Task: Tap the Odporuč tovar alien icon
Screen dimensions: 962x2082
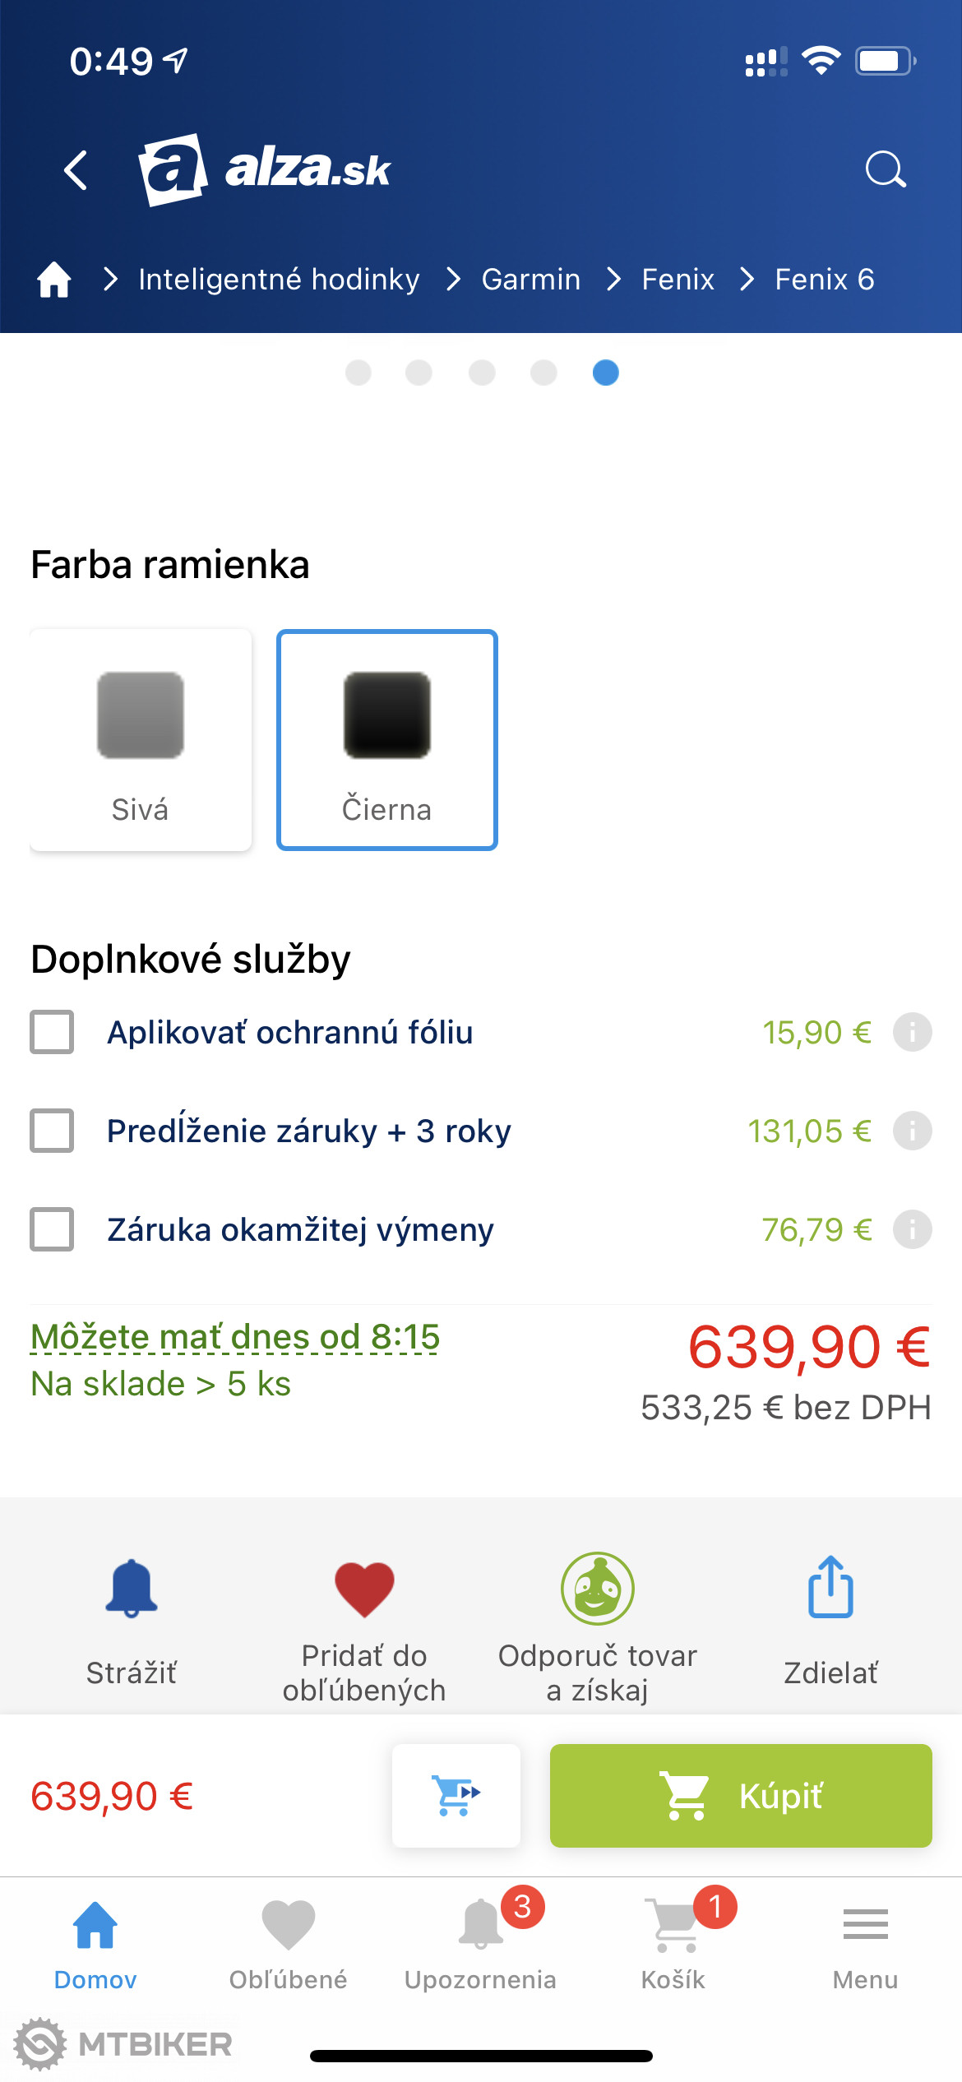Action: point(598,1588)
